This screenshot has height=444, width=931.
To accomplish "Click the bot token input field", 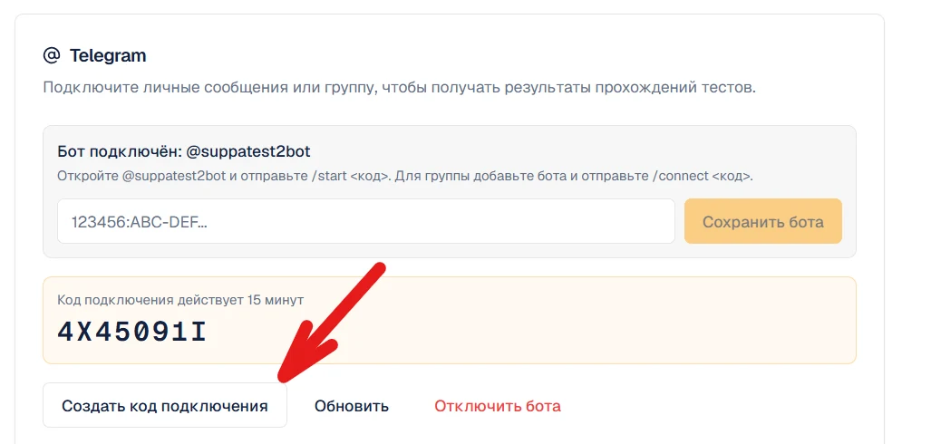I will tap(365, 221).
